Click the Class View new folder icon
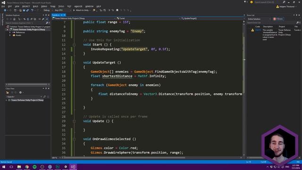The image size is (302, 170). pos(8,93)
